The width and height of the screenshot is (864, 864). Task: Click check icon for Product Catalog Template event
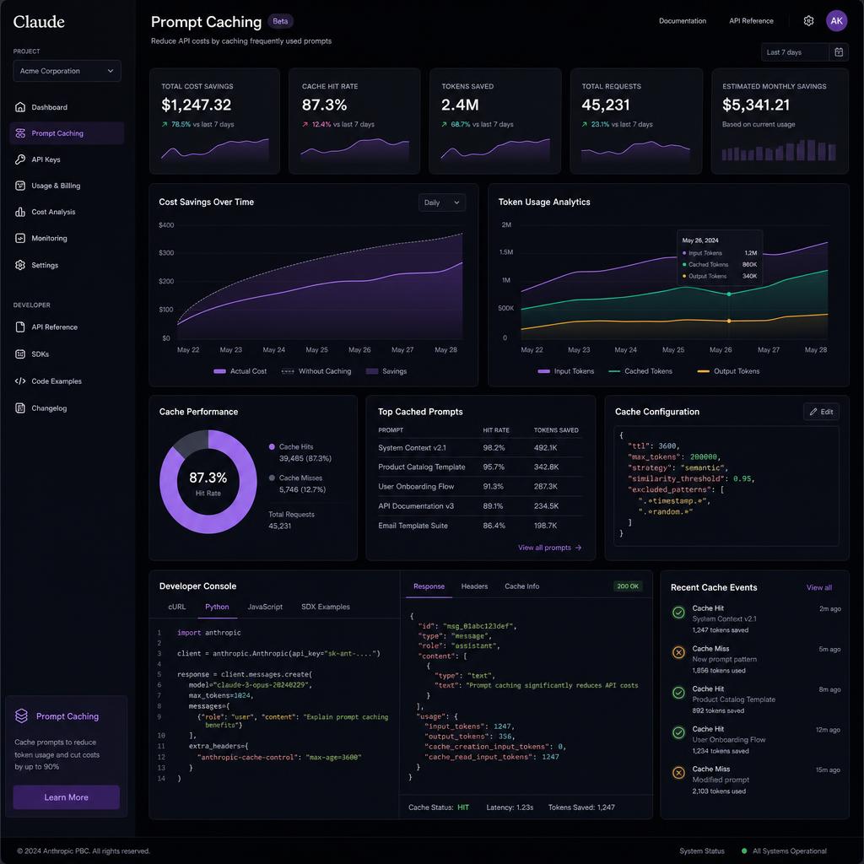coord(679,693)
